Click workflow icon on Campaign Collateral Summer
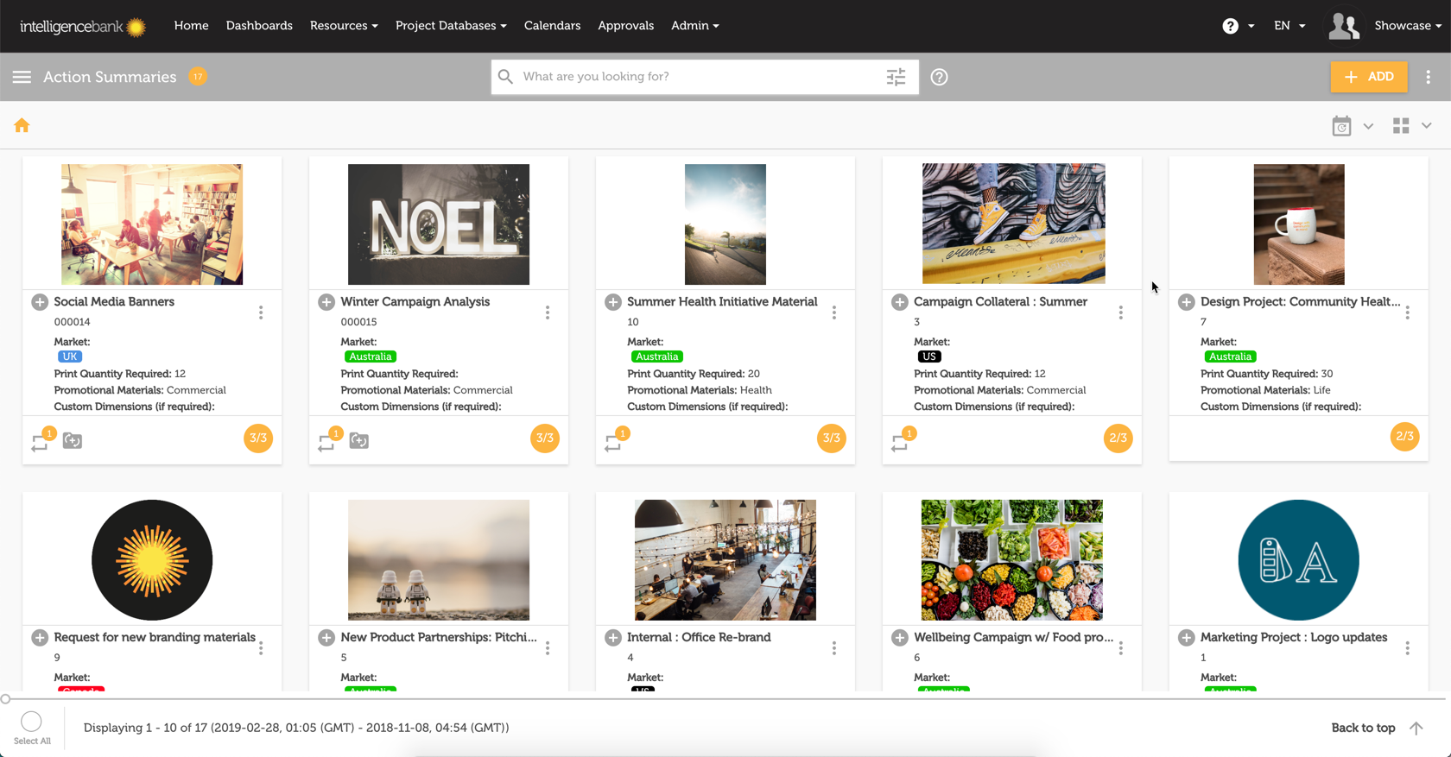This screenshot has height=757, width=1451. coord(901,441)
